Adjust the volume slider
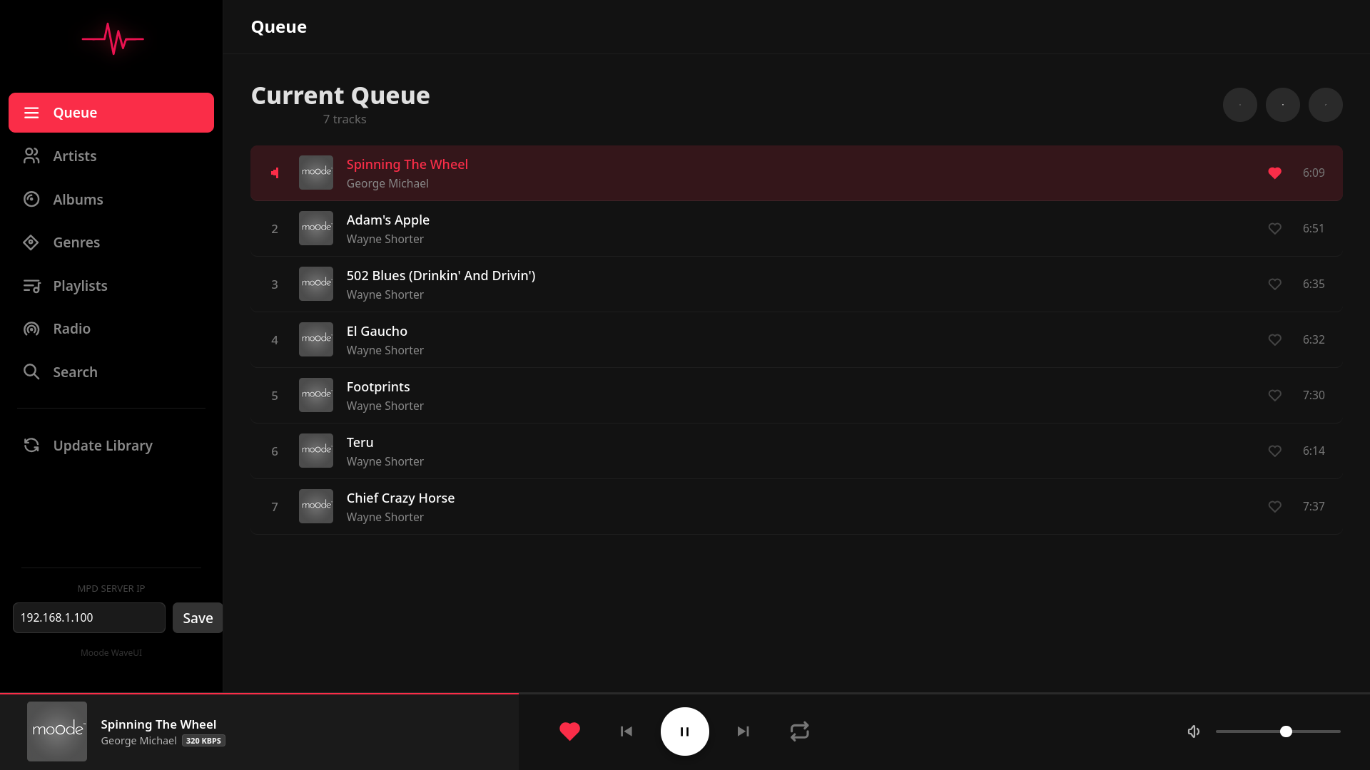The width and height of the screenshot is (1370, 770). [x=1285, y=731]
